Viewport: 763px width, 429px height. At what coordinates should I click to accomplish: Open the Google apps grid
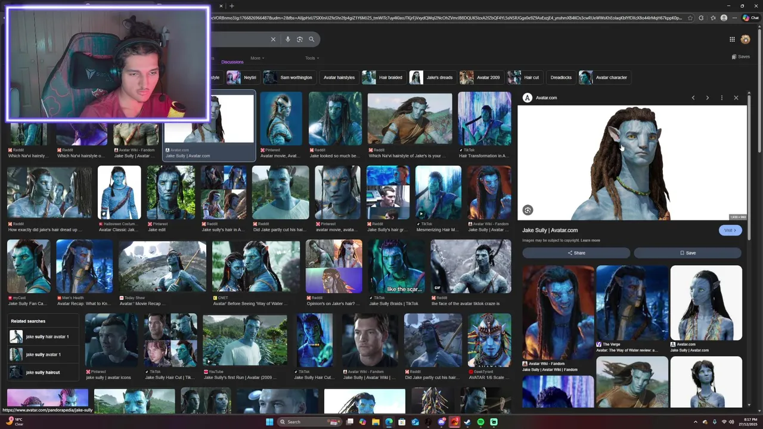point(732,39)
